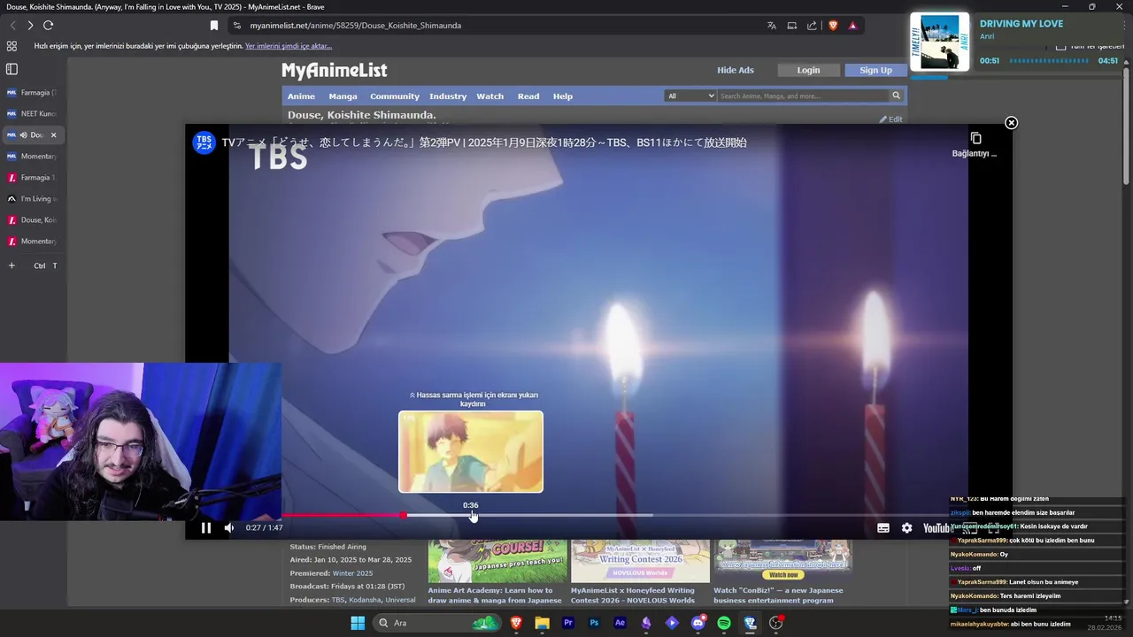Open the Help menu

563,96
